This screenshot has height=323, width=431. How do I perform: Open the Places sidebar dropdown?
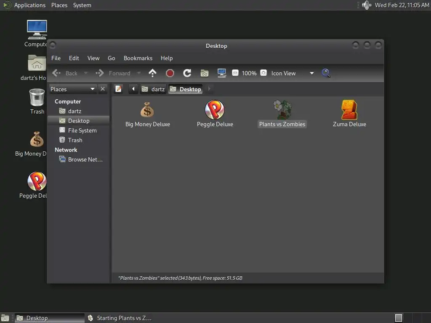[72, 89]
